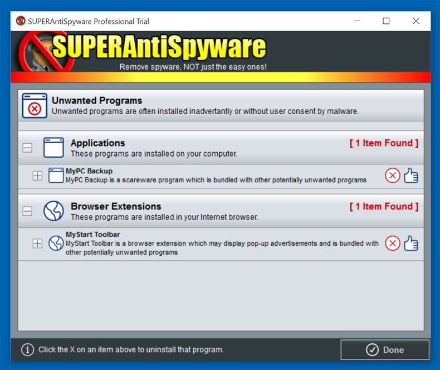Select the Browser Extensions heading text
The height and width of the screenshot is (370, 440).
pos(116,206)
